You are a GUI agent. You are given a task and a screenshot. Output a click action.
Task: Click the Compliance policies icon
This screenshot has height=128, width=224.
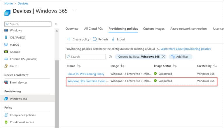[x=6, y=115]
